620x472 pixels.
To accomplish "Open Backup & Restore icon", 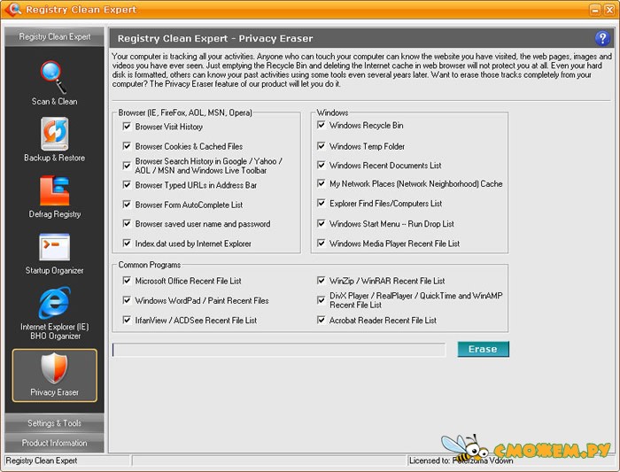I will coord(55,134).
